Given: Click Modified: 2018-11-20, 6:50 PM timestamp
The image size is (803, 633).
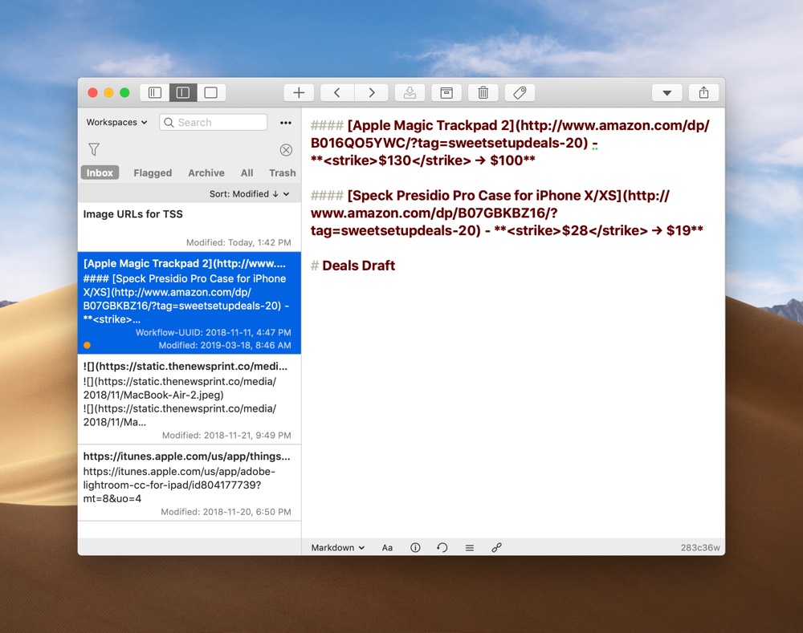Looking at the screenshot, I should 226,512.
